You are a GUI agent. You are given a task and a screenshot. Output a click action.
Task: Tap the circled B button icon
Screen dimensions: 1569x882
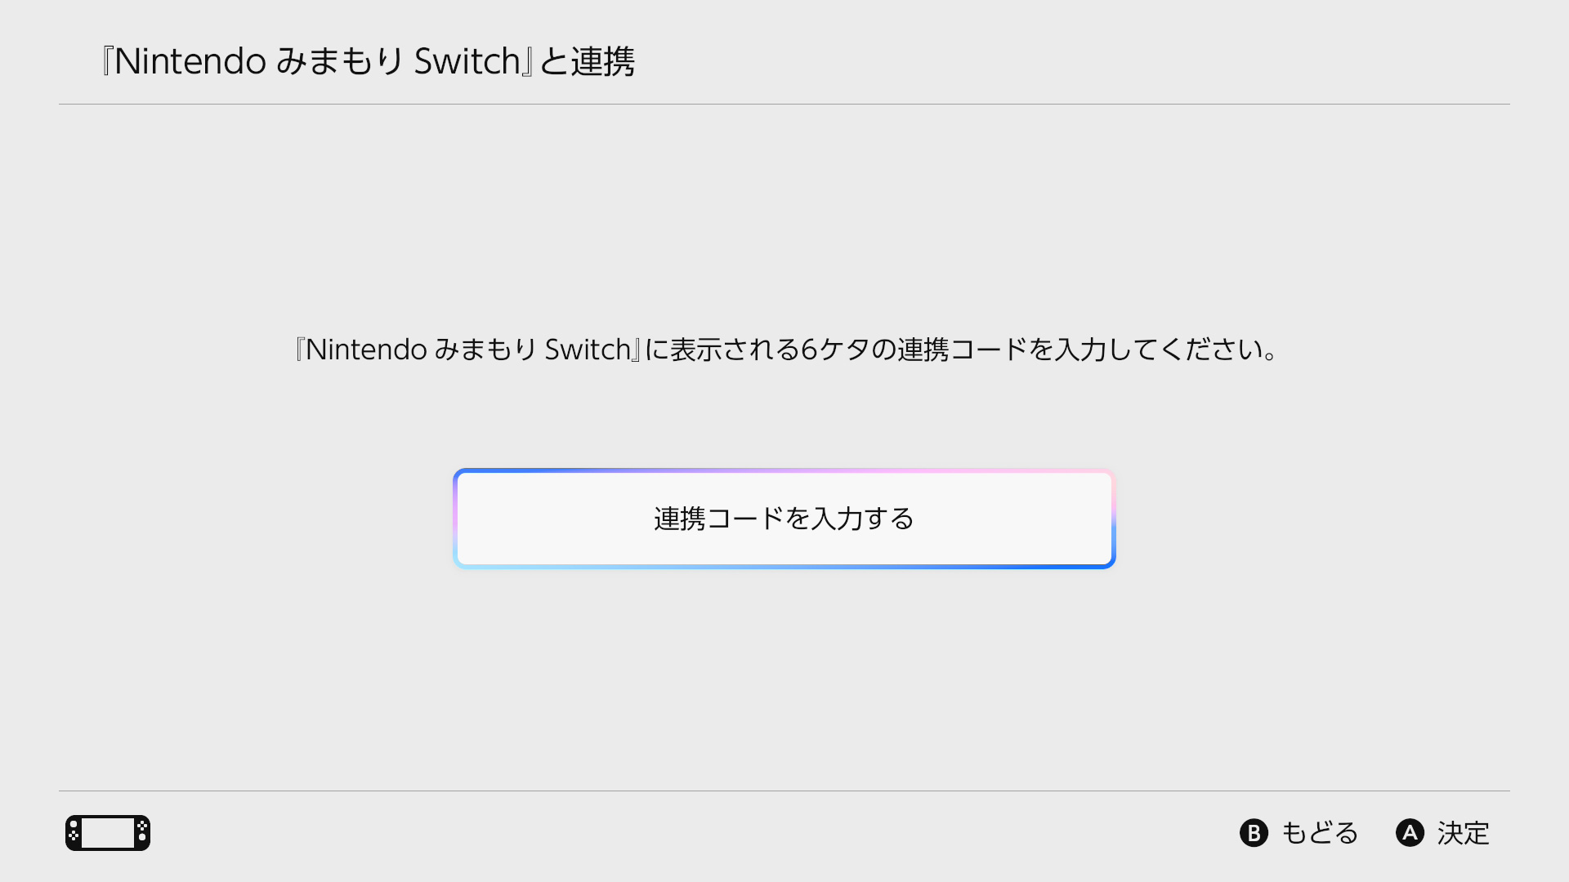pyautogui.click(x=1254, y=833)
